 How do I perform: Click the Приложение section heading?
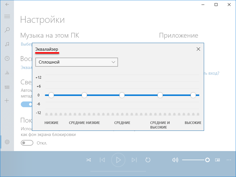point(179,36)
